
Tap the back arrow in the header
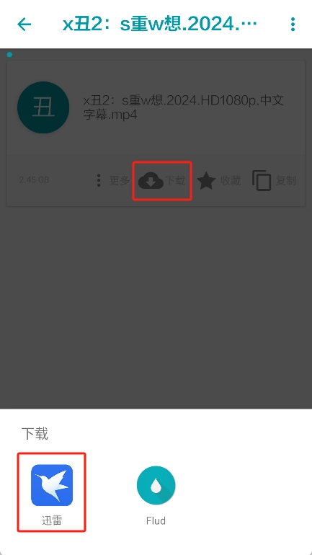(x=24, y=24)
